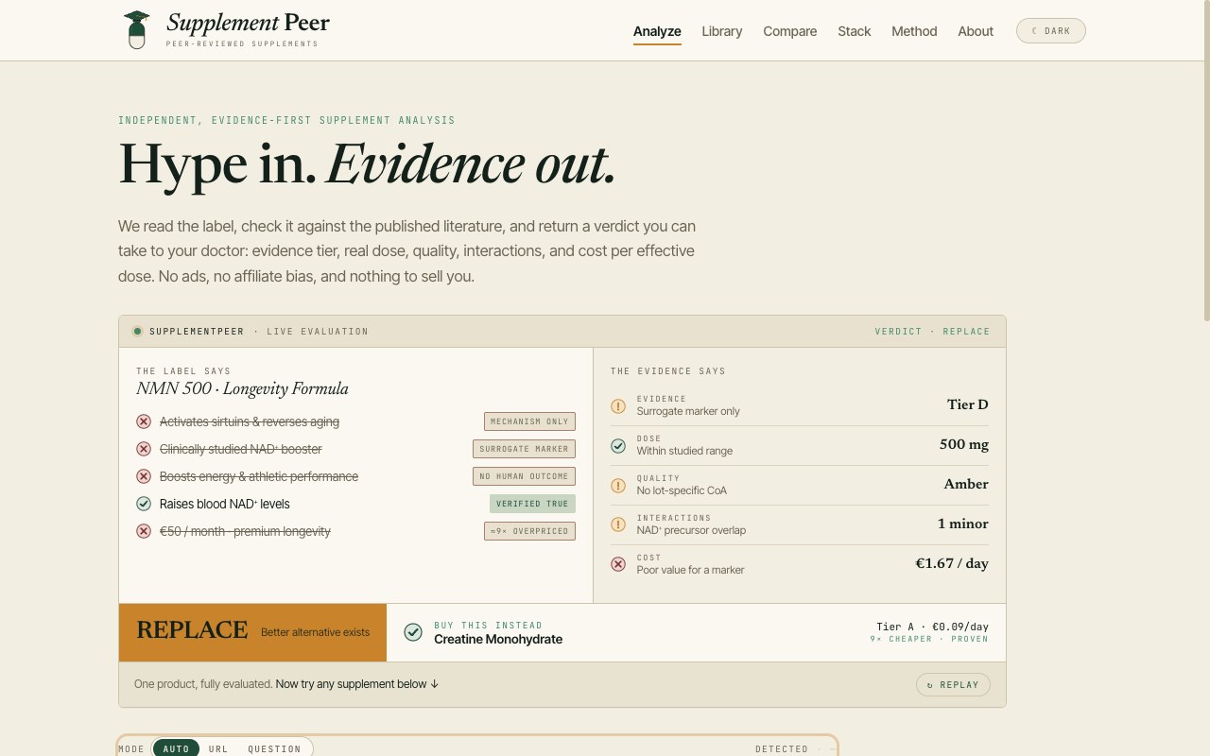
Task: Click the ≈9× OVERPRICED tag
Action: (x=529, y=531)
